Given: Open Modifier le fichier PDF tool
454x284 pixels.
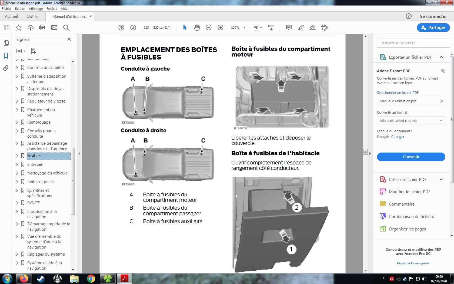Looking at the screenshot, I should [409, 192].
